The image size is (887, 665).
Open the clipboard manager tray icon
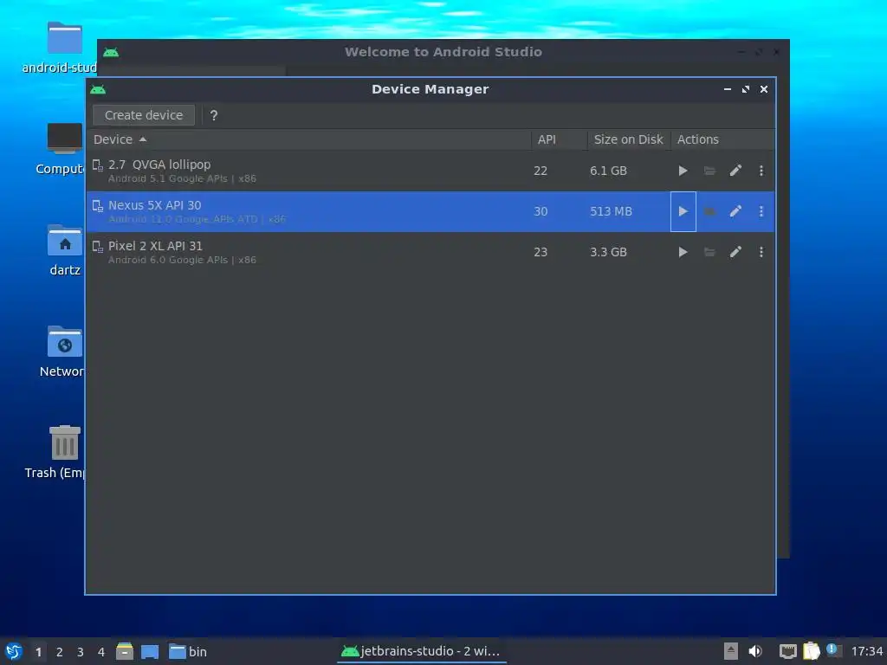coord(811,651)
